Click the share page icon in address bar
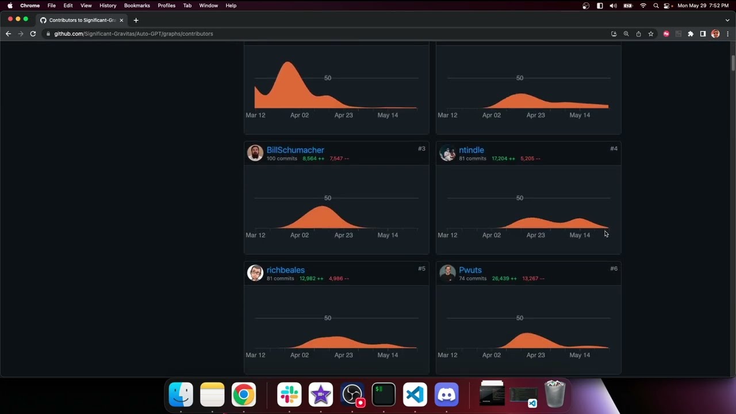Image resolution: width=736 pixels, height=414 pixels. tap(638, 34)
